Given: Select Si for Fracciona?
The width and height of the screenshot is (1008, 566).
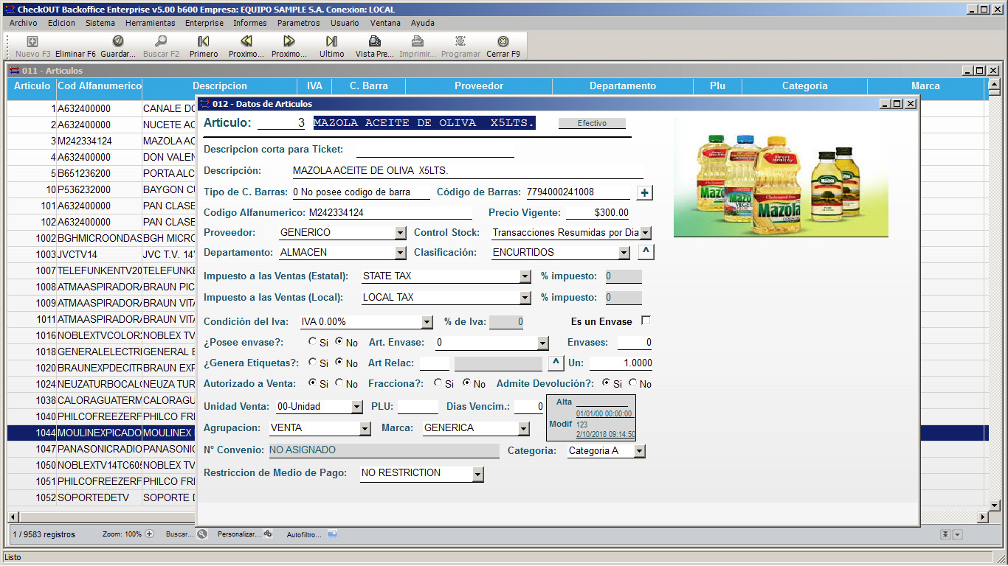Looking at the screenshot, I should [x=438, y=383].
